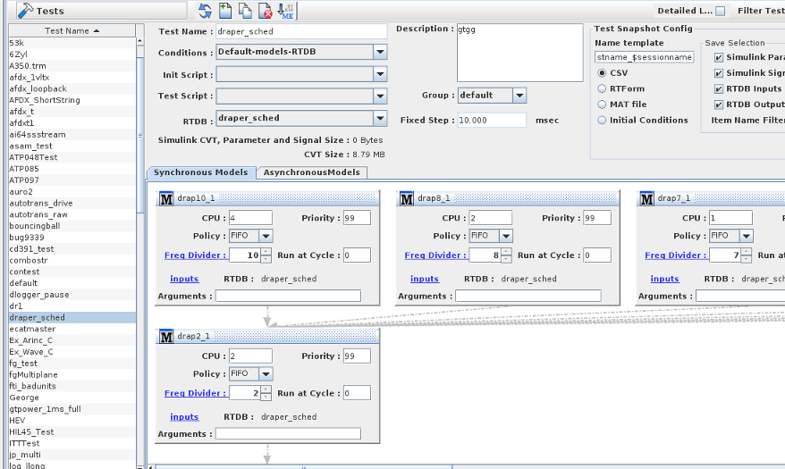
Task: Expand the Group default dropdown
Action: (519, 95)
